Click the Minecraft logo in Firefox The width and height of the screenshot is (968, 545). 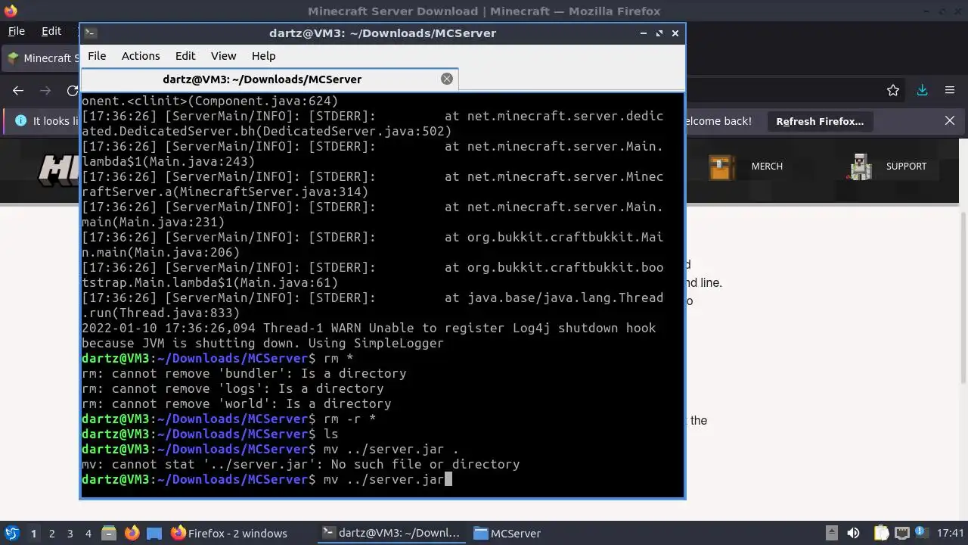(x=59, y=169)
